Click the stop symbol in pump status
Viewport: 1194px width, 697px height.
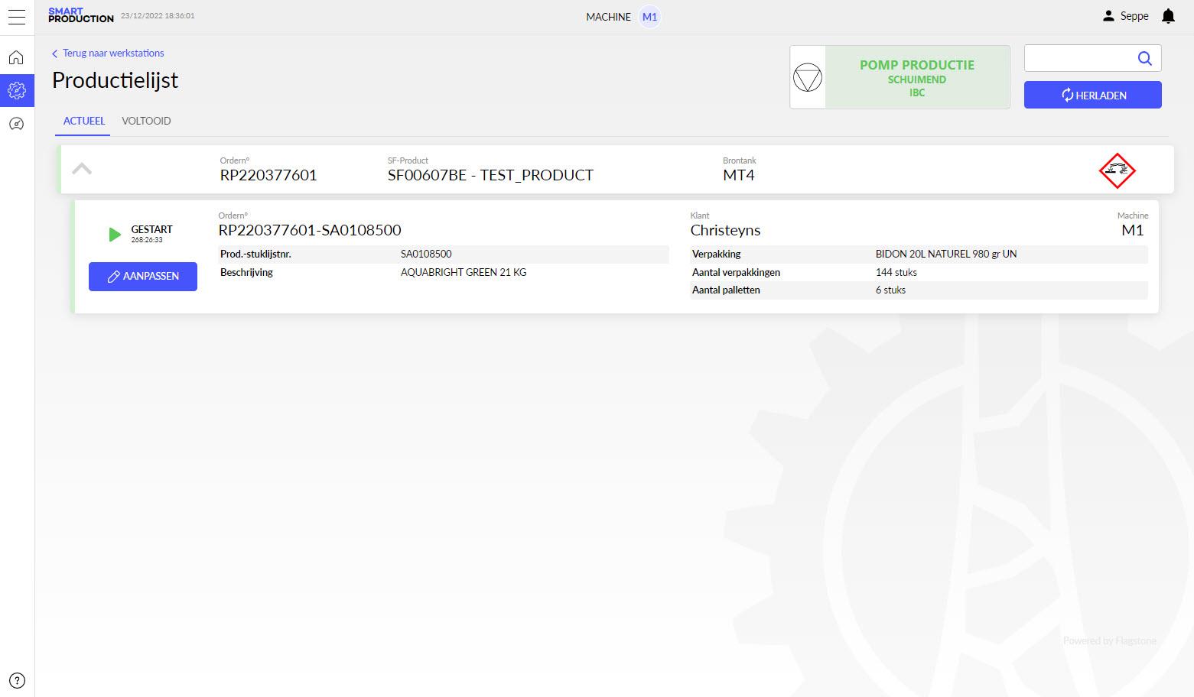coord(808,78)
